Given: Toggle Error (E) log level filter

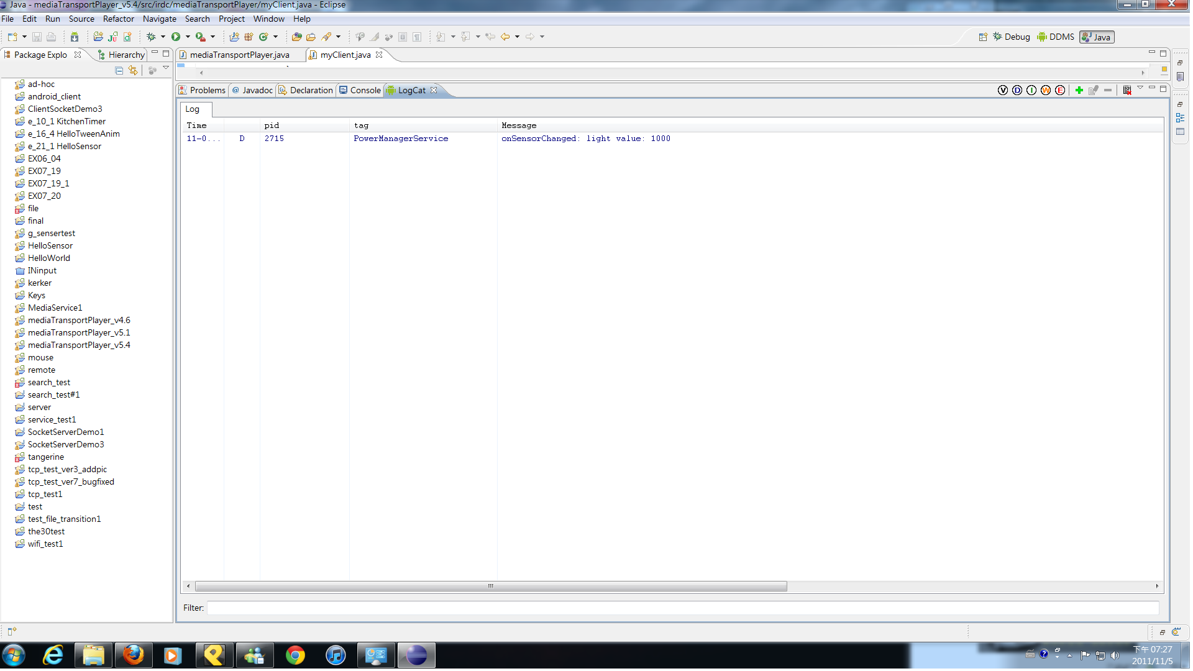Looking at the screenshot, I should click(x=1060, y=91).
